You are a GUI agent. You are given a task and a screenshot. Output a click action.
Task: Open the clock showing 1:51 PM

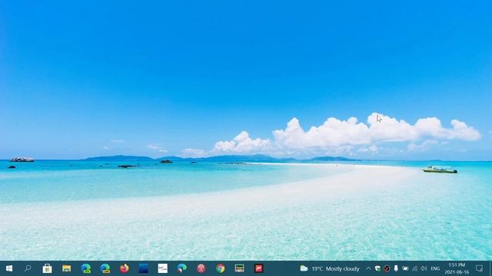(x=457, y=268)
